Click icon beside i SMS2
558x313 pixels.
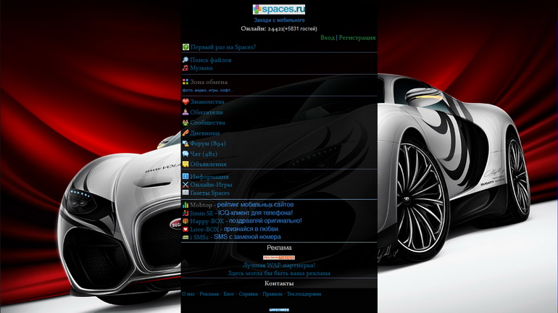pyautogui.click(x=186, y=237)
